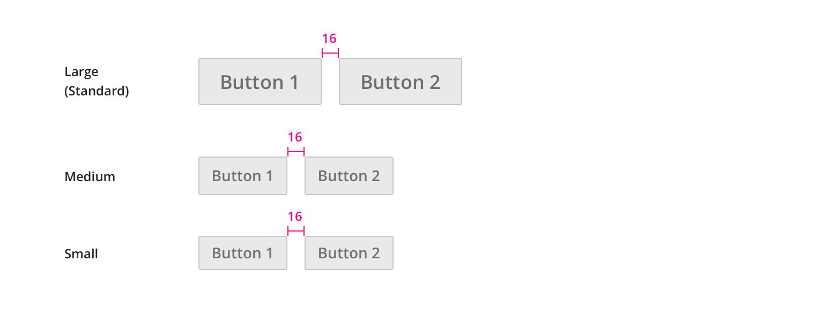The width and height of the screenshot is (815, 328).
Task: Click the 'Medium' row label
Action: [90, 176]
